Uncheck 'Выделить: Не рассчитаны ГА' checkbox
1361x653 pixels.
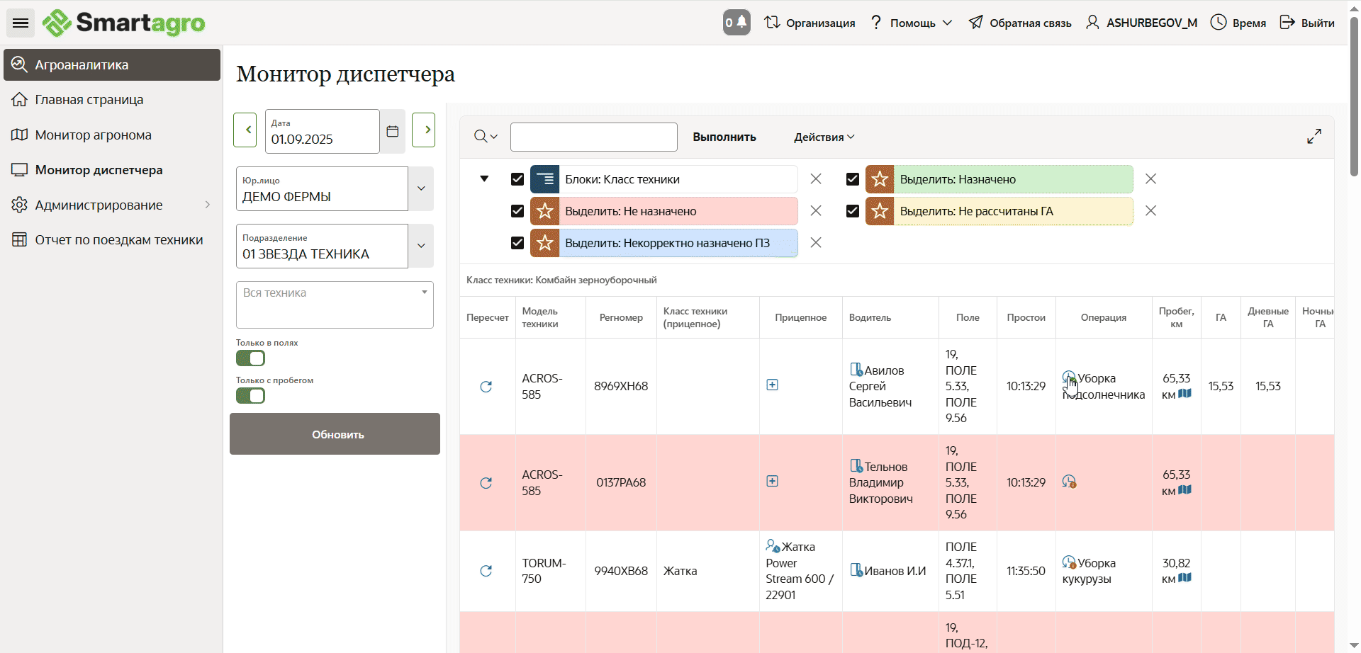(x=853, y=211)
